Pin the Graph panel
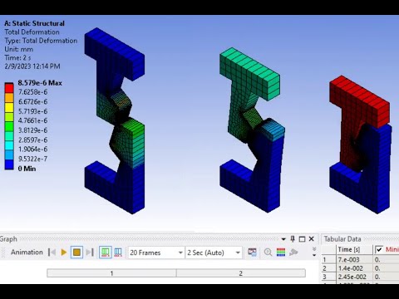This screenshot has width=399, height=299. click(x=293, y=239)
